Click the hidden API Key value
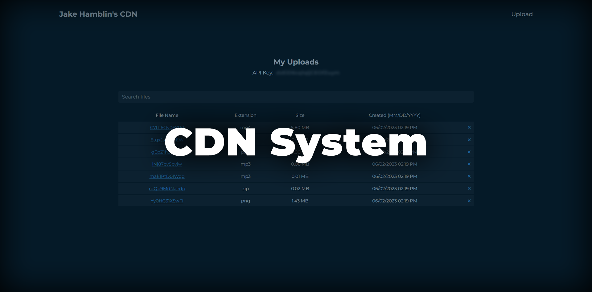Viewport: 592px width, 292px height. pyautogui.click(x=307, y=73)
